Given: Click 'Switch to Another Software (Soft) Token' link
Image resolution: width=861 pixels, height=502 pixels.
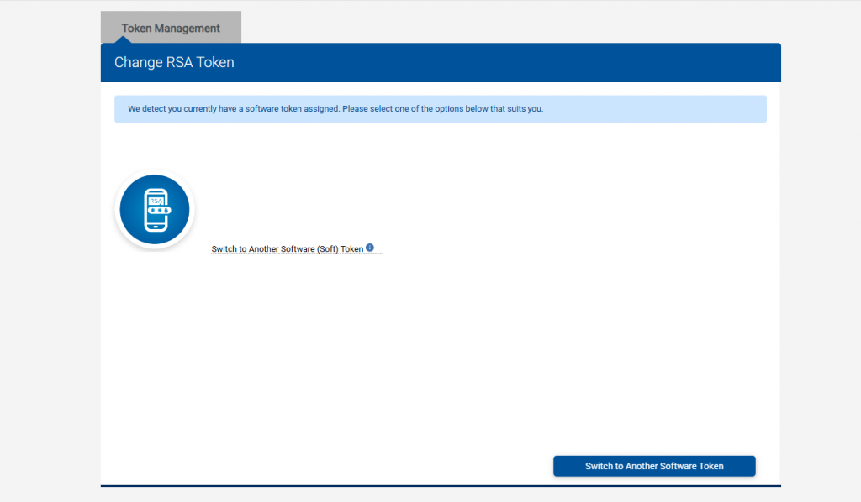Looking at the screenshot, I should click(x=288, y=248).
